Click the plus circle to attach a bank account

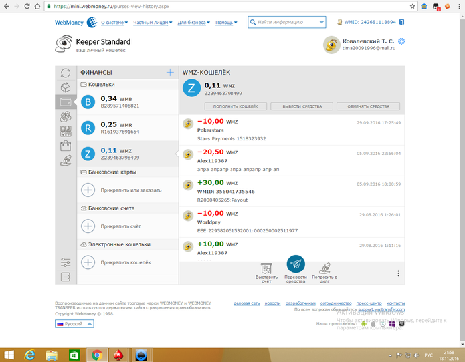pos(88,226)
